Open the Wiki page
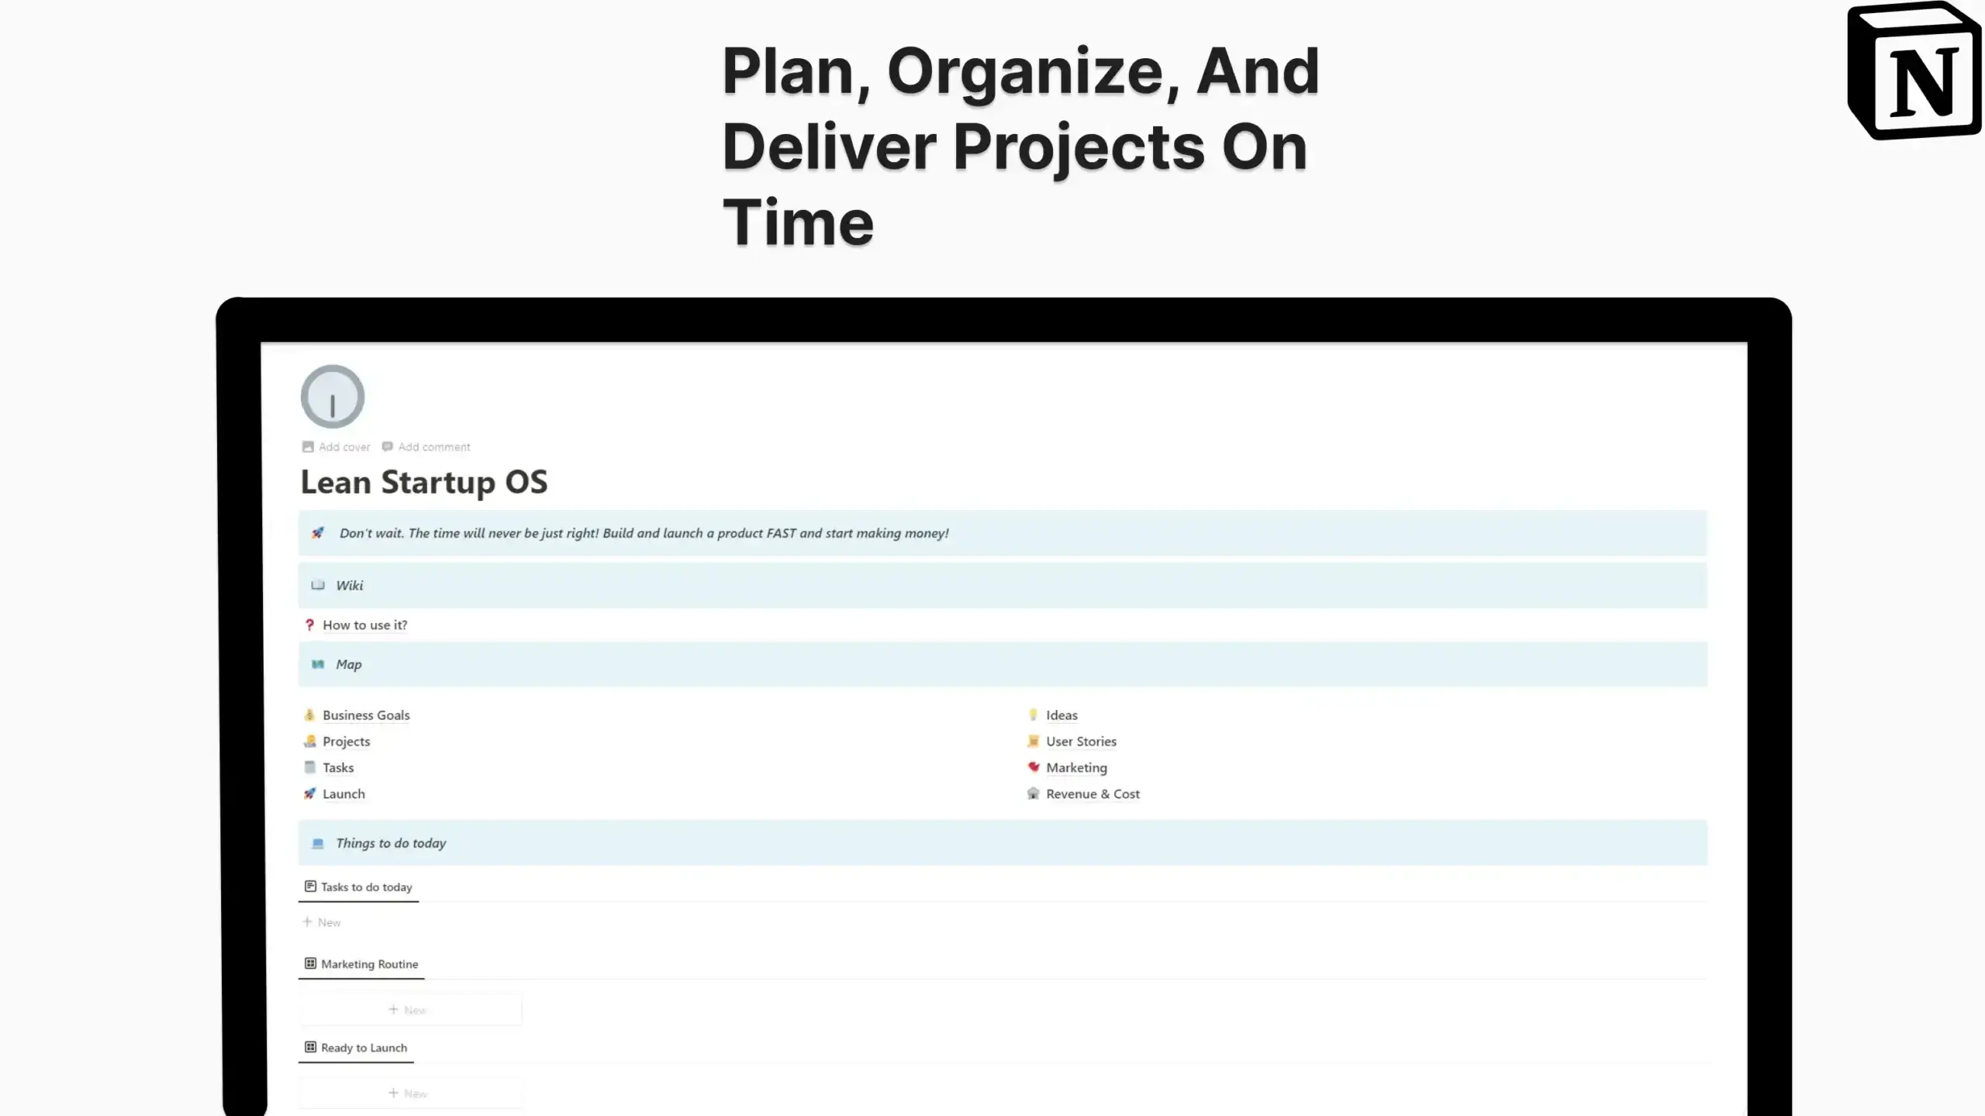The width and height of the screenshot is (1985, 1116). click(349, 584)
